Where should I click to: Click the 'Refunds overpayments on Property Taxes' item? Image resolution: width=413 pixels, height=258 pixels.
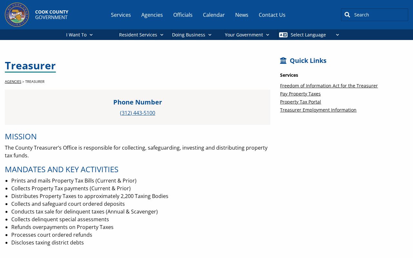pyautogui.click(x=62, y=227)
